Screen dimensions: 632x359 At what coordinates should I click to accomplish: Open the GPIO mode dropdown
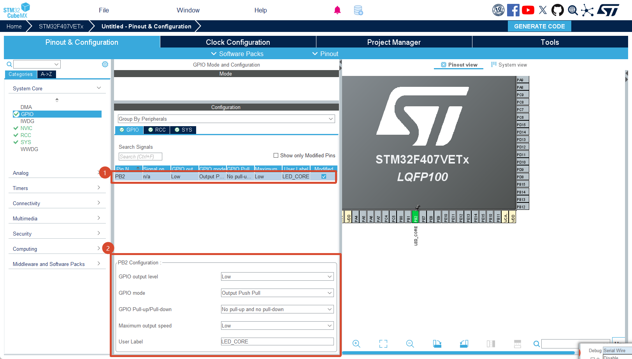(277, 293)
